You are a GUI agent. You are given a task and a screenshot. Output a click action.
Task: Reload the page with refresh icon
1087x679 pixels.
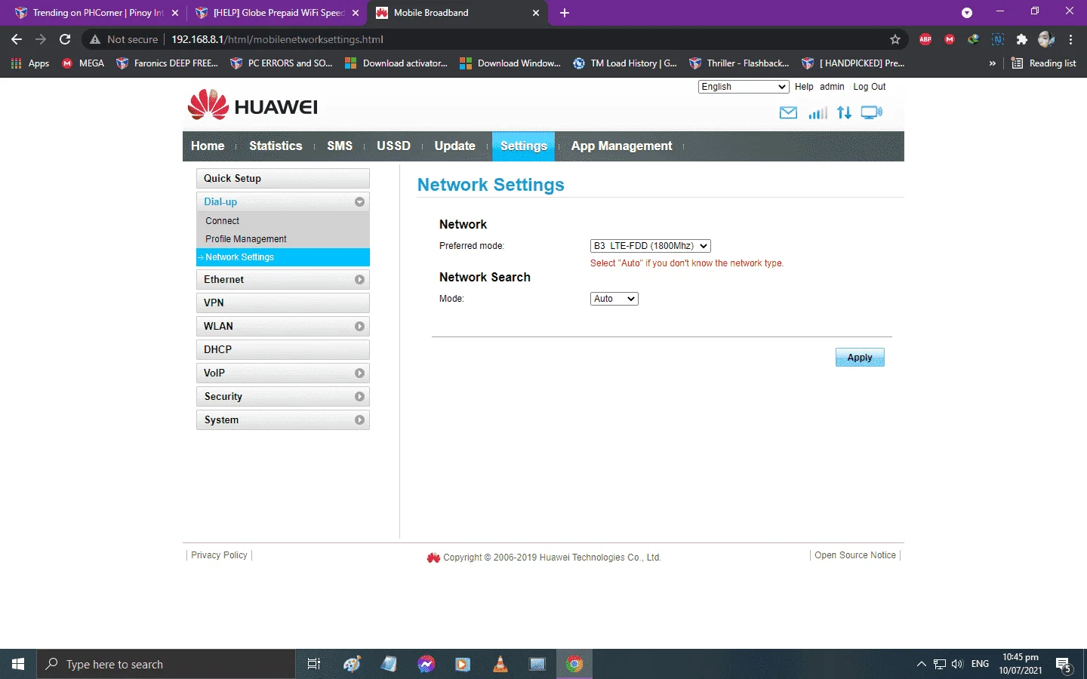(x=65, y=39)
